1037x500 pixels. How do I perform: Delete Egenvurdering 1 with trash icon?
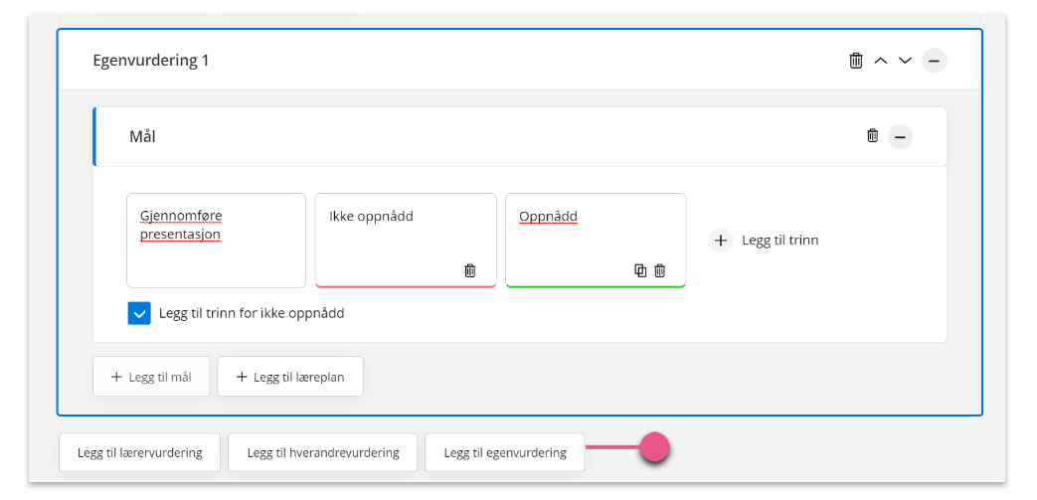[856, 61]
